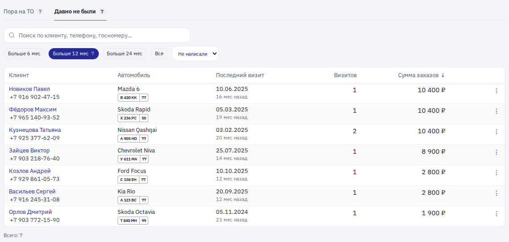Switch to the Пора на ТО tab
Image resolution: width=509 pixels, height=242 pixels.
point(23,12)
